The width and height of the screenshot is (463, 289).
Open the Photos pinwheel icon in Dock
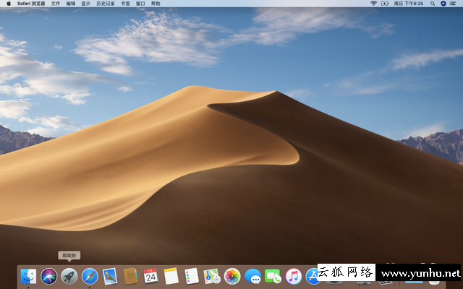click(x=232, y=276)
